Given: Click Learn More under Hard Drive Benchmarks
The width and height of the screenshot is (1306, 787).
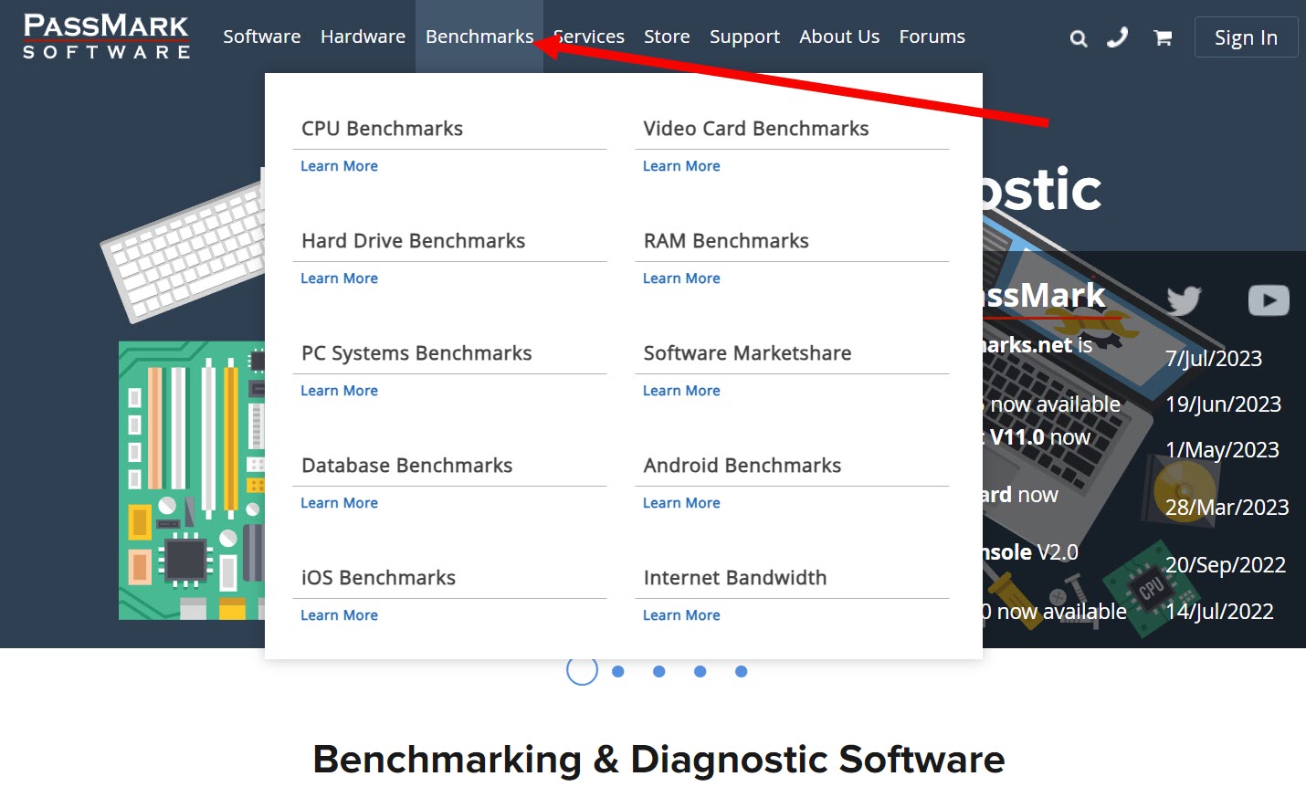Looking at the screenshot, I should click(x=339, y=278).
